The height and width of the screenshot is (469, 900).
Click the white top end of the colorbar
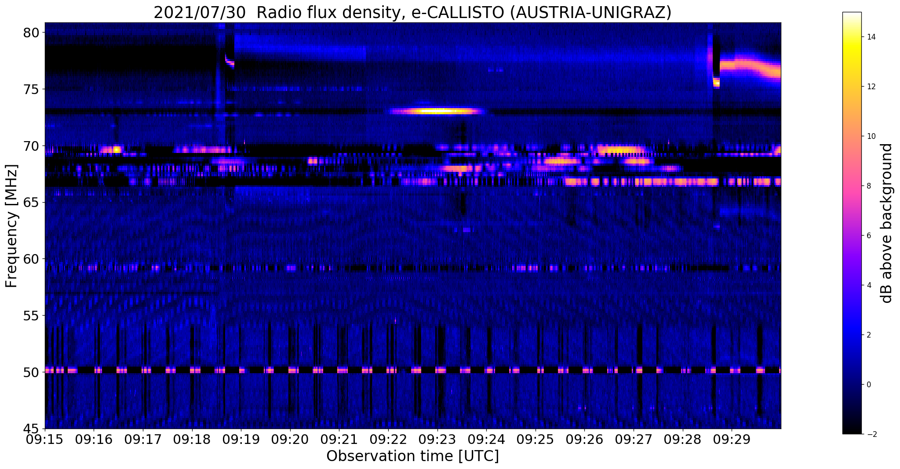852,15
